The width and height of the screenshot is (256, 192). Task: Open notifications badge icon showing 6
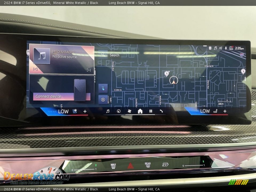[210, 48]
